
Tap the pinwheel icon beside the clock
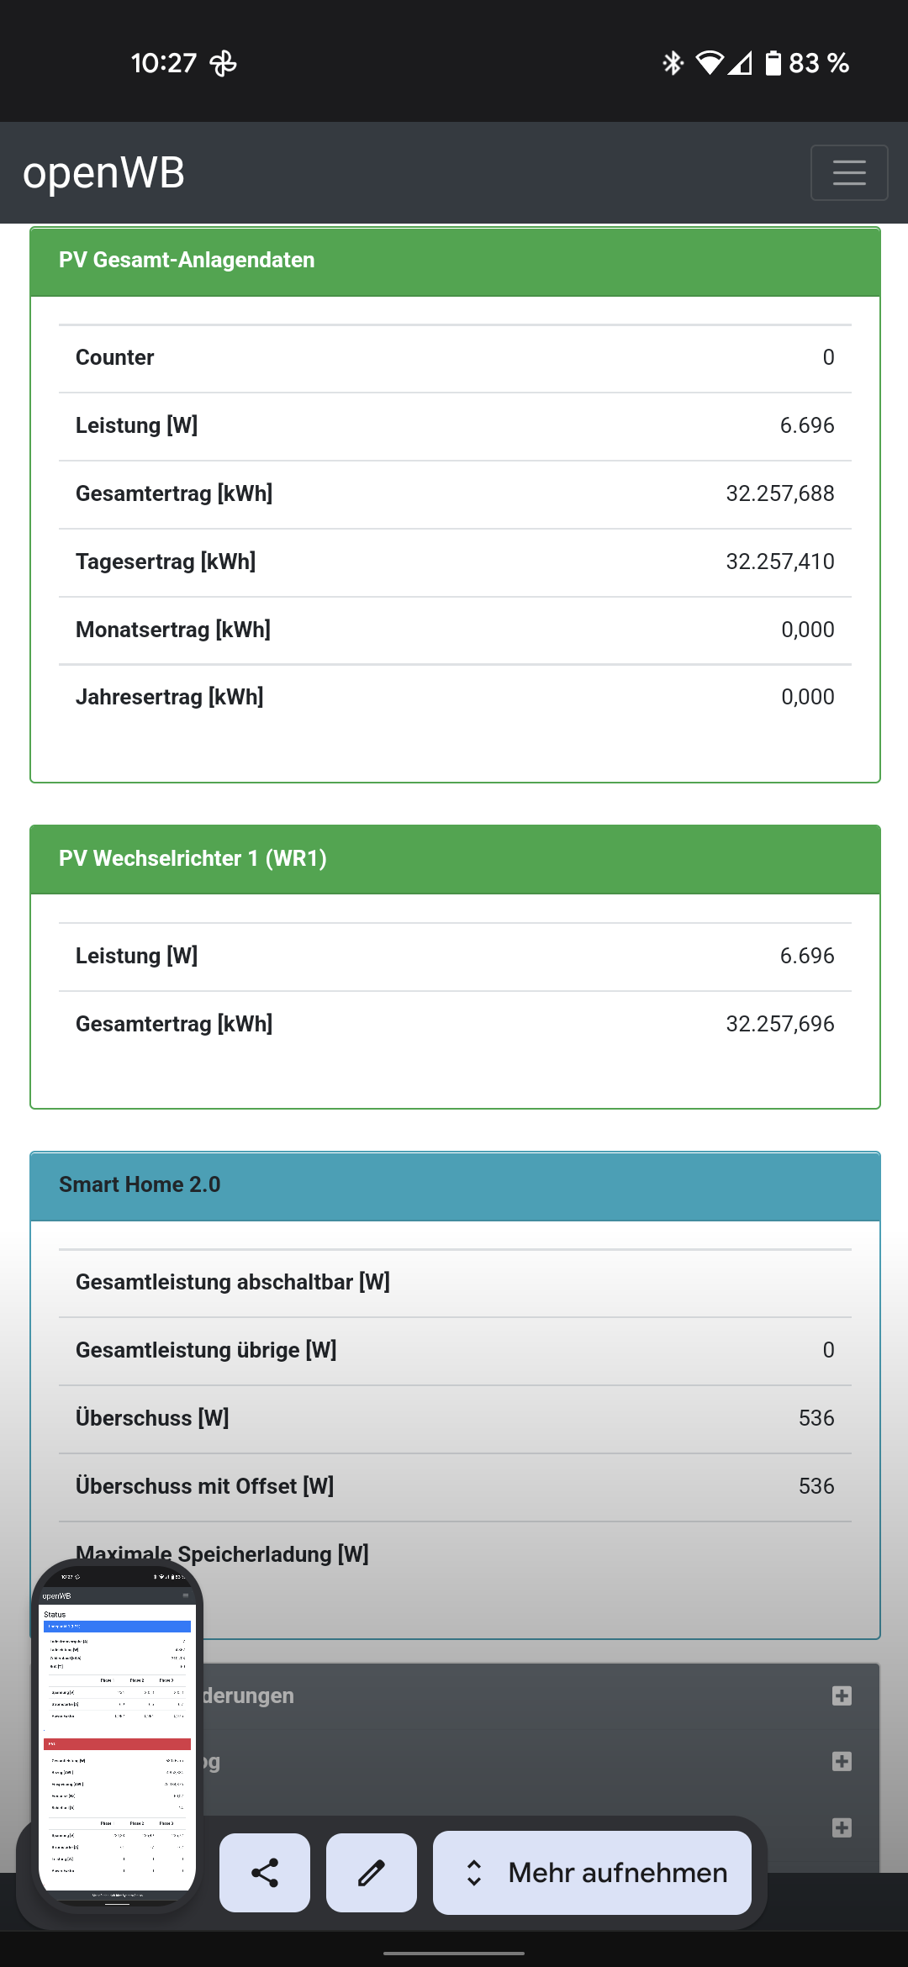[223, 63]
